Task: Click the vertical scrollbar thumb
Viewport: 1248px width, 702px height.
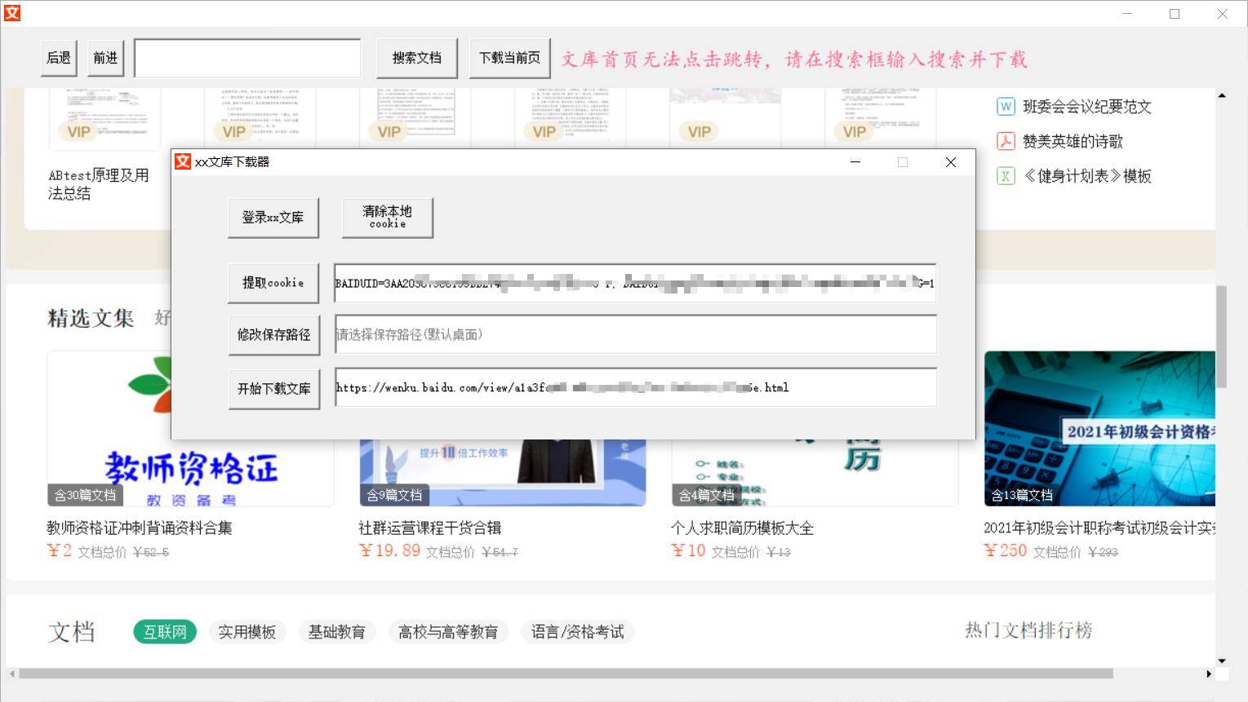Action: click(x=1221, y=336)
